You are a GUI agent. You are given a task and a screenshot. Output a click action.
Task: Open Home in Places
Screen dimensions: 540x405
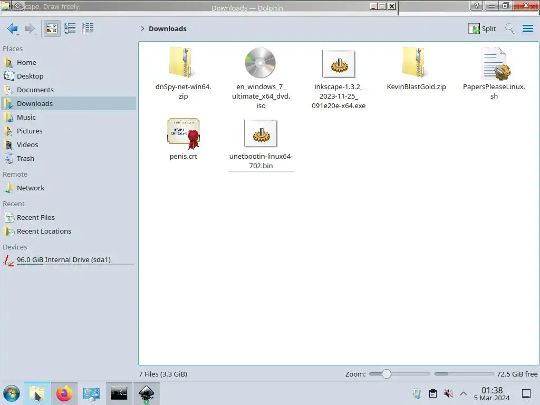pos(69,62)
